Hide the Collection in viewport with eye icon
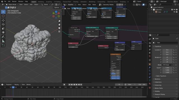179x100 pixels. [x=174, y=10]
